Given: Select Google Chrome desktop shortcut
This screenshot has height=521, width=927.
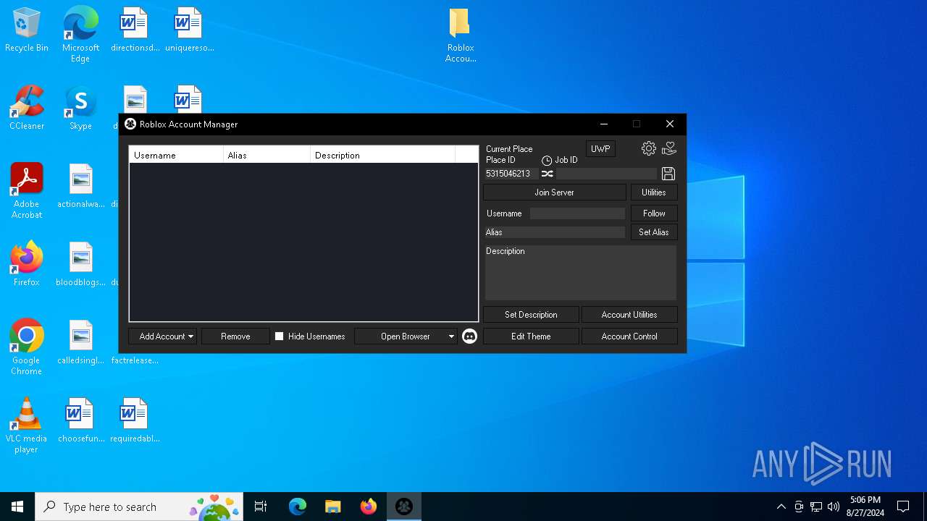Looking at the screenshot, I should pos(27,347).
